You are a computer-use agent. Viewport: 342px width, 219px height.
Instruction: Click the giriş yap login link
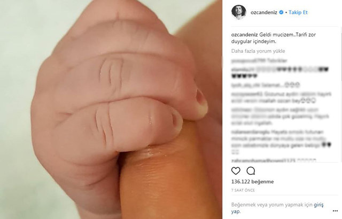tap(277, 208)
